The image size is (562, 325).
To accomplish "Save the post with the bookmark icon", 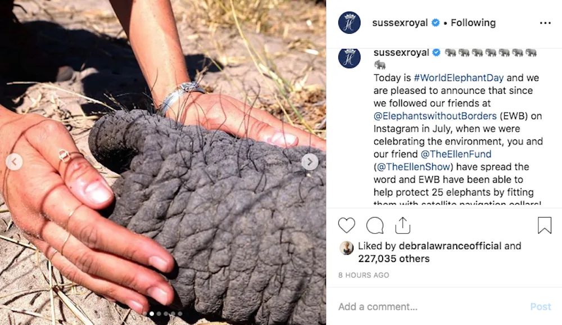I will coord(545,225).
